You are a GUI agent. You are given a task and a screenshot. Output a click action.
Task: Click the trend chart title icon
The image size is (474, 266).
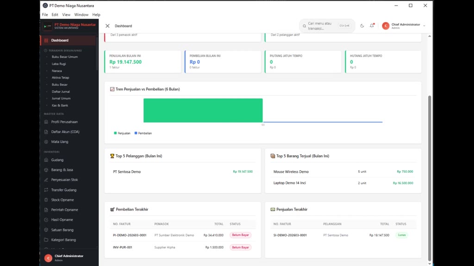[x=112, y=89]
